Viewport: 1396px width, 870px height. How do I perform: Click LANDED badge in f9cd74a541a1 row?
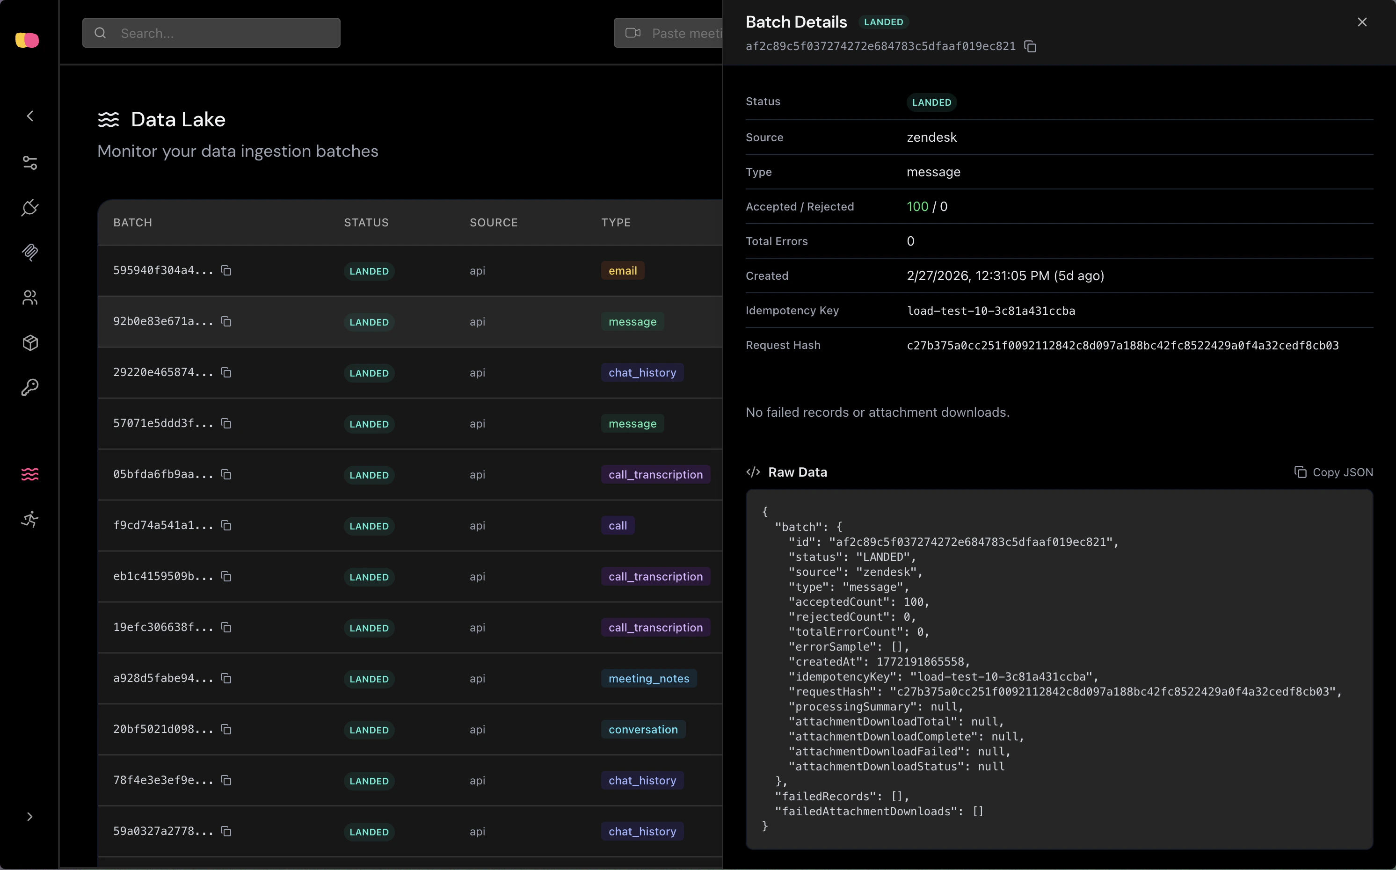click(x=369, y=526)
